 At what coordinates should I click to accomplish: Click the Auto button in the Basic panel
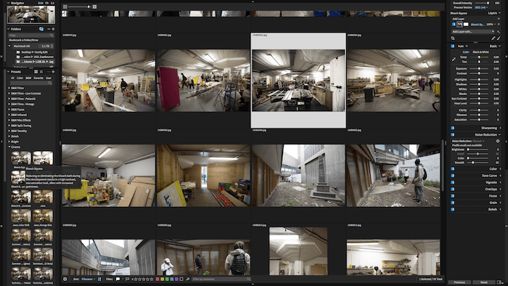461,46
